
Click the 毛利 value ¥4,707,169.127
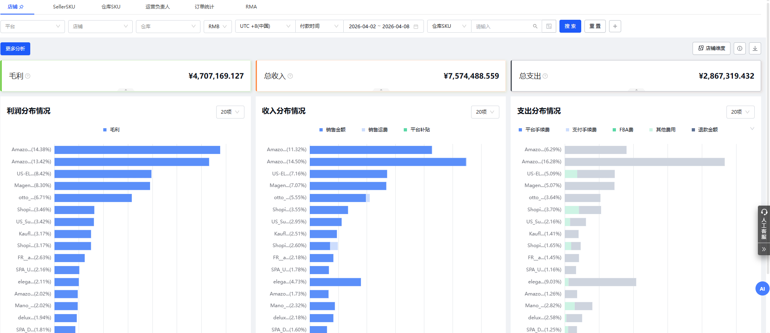coord(216,76)
